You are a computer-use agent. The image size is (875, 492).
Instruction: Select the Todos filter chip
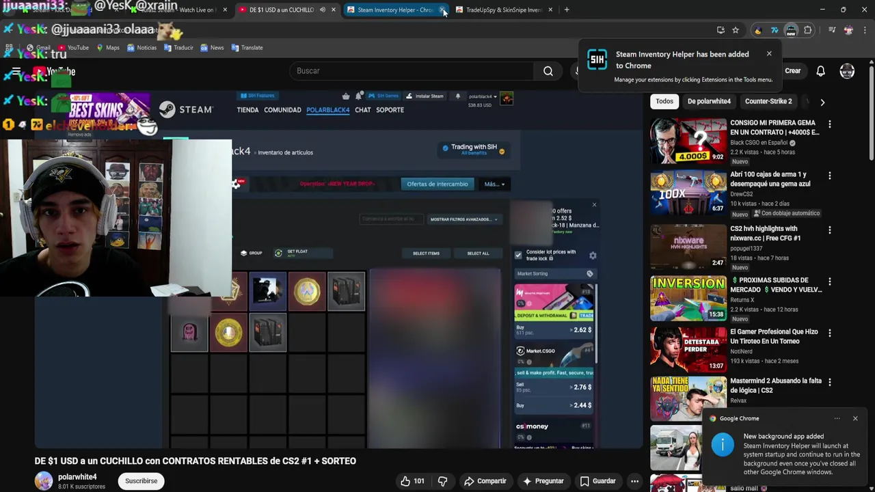coord(664,101)
